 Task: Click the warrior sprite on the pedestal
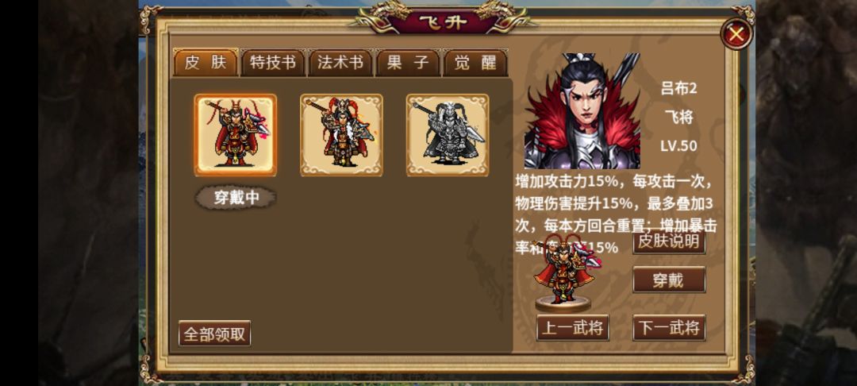(566, 271)
